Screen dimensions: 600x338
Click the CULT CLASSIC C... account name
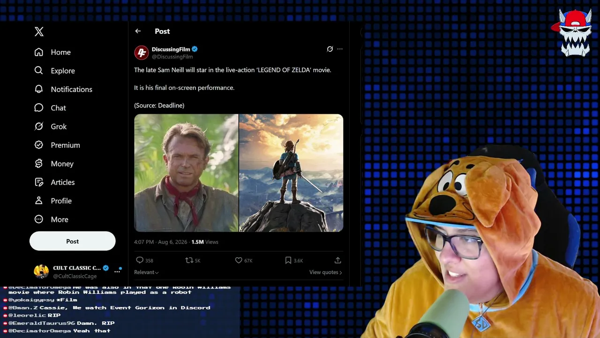pyautogui.click(x=77, y=268)
